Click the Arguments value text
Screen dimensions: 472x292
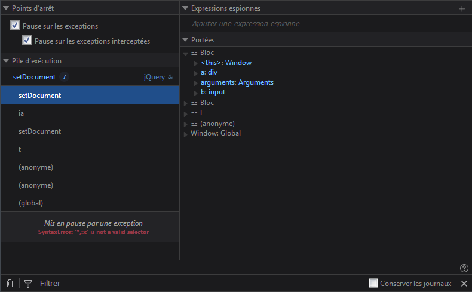coord(256,82)
